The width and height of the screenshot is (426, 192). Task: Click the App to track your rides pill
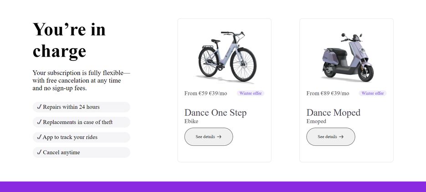pos(81,137)
